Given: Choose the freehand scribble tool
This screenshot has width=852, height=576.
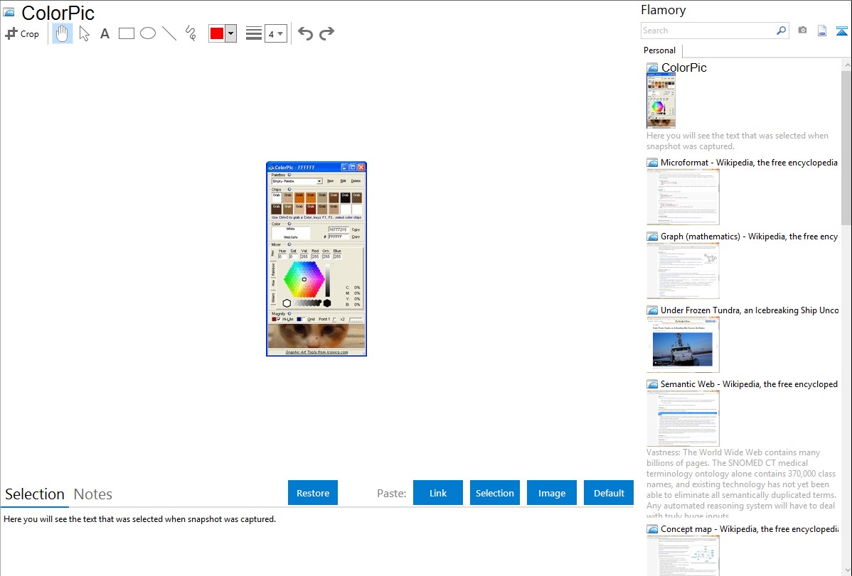Looking at the screenshot, I should coord(191,33).
